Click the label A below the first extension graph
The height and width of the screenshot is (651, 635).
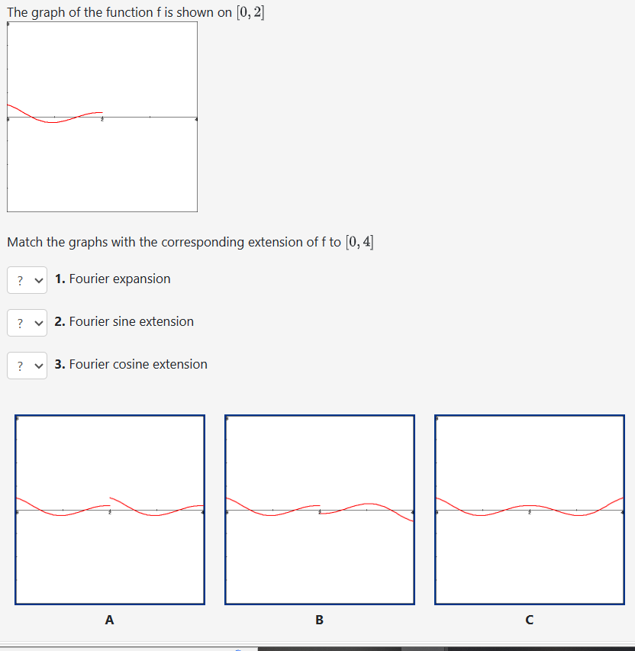(x=109, y=620)
